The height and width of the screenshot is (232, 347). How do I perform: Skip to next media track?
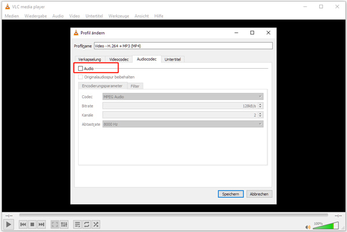coord(42,224)
